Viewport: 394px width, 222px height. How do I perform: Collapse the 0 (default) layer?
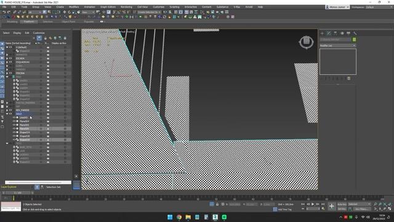(7, 47)
